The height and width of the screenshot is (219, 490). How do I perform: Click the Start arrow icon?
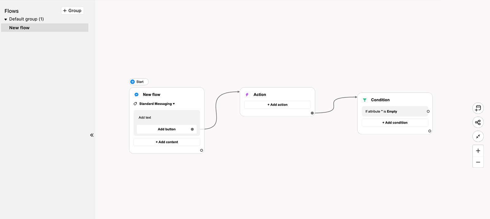(133, 82)
